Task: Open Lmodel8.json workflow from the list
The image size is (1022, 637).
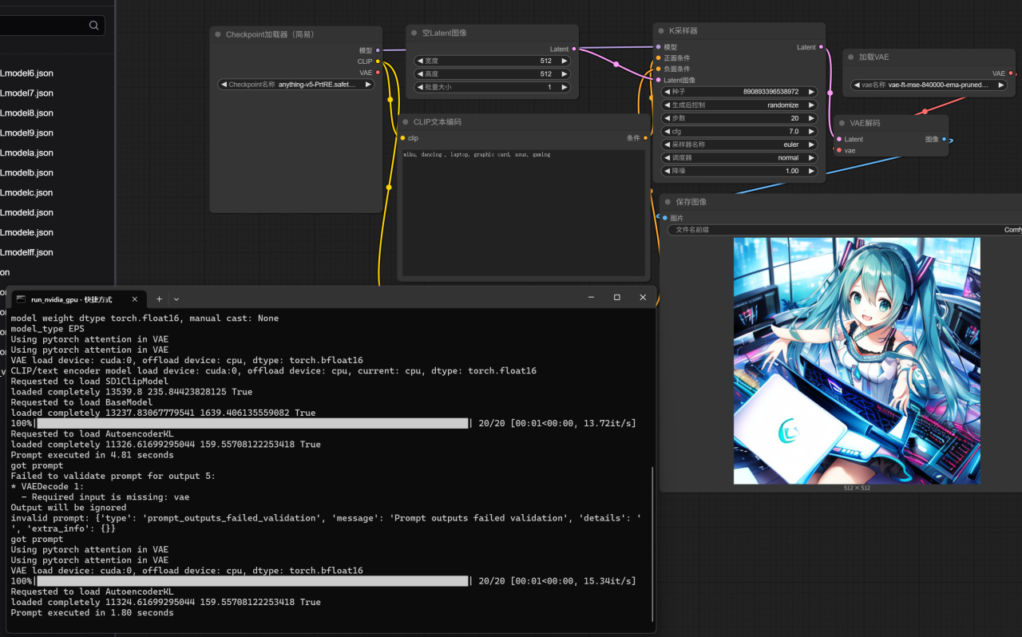Action: [27, 113]
